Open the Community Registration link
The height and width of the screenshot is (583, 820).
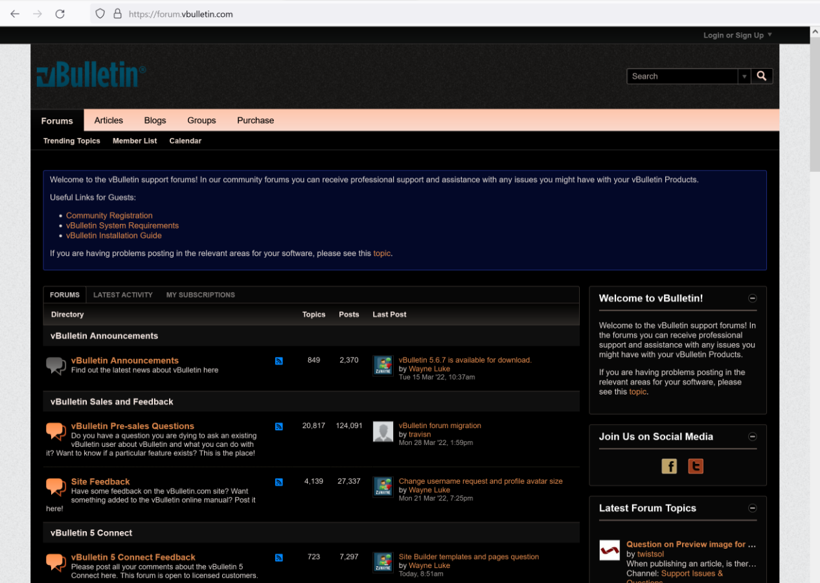109,216
